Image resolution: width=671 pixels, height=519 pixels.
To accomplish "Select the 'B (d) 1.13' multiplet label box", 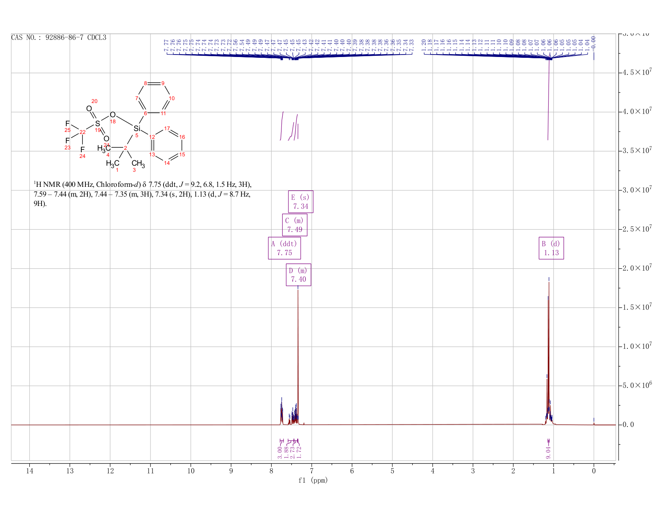I will [551, 248].
